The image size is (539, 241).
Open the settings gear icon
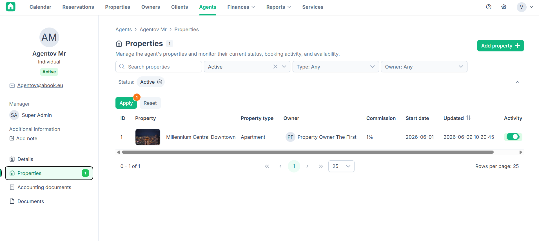[x=504, y=7]
